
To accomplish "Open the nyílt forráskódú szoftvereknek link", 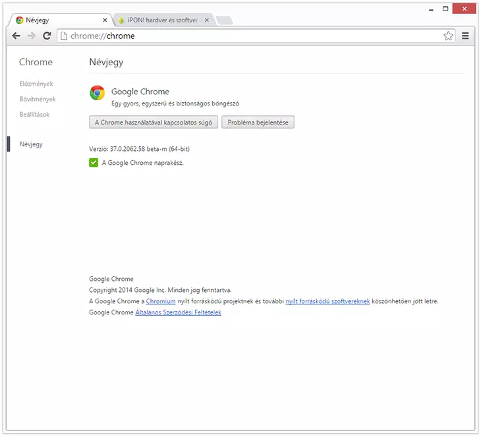I will (327, 301).
